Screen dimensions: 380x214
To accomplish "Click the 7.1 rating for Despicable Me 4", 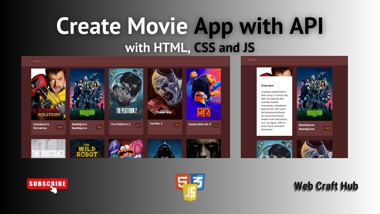I will [216, 125].
